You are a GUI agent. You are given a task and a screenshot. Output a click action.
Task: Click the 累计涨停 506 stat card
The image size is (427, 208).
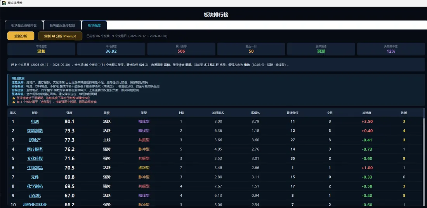point(181,49)
